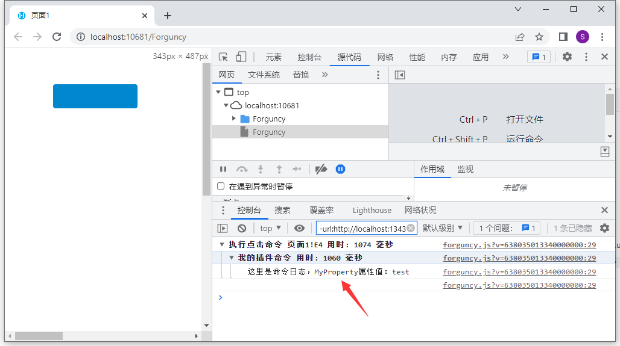Switch to the 控制台 top tab
The width and height of the screenshot is (620, 346).
click(x=309, y=57)
